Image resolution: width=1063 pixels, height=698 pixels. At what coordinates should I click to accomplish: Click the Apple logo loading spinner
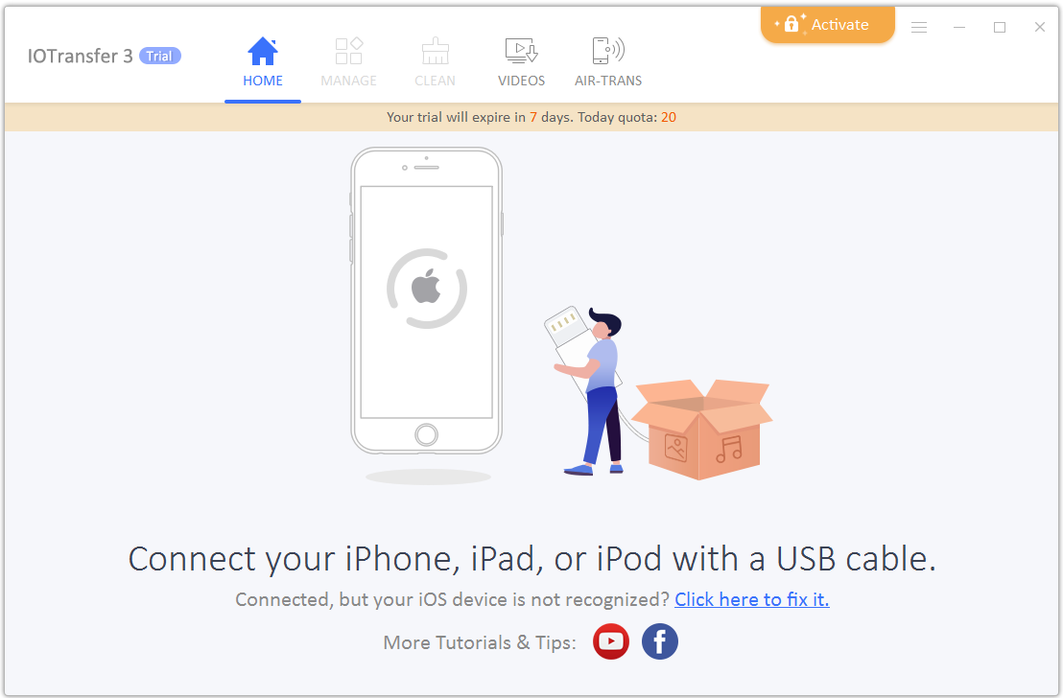click(x=426, y=289)
